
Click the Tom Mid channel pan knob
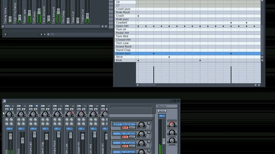coord(93,114)
